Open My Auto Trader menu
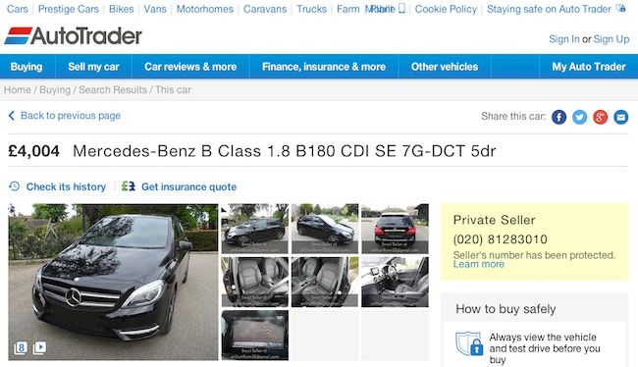This screenshot has width=638, height=367. click(x=589, y=67)
